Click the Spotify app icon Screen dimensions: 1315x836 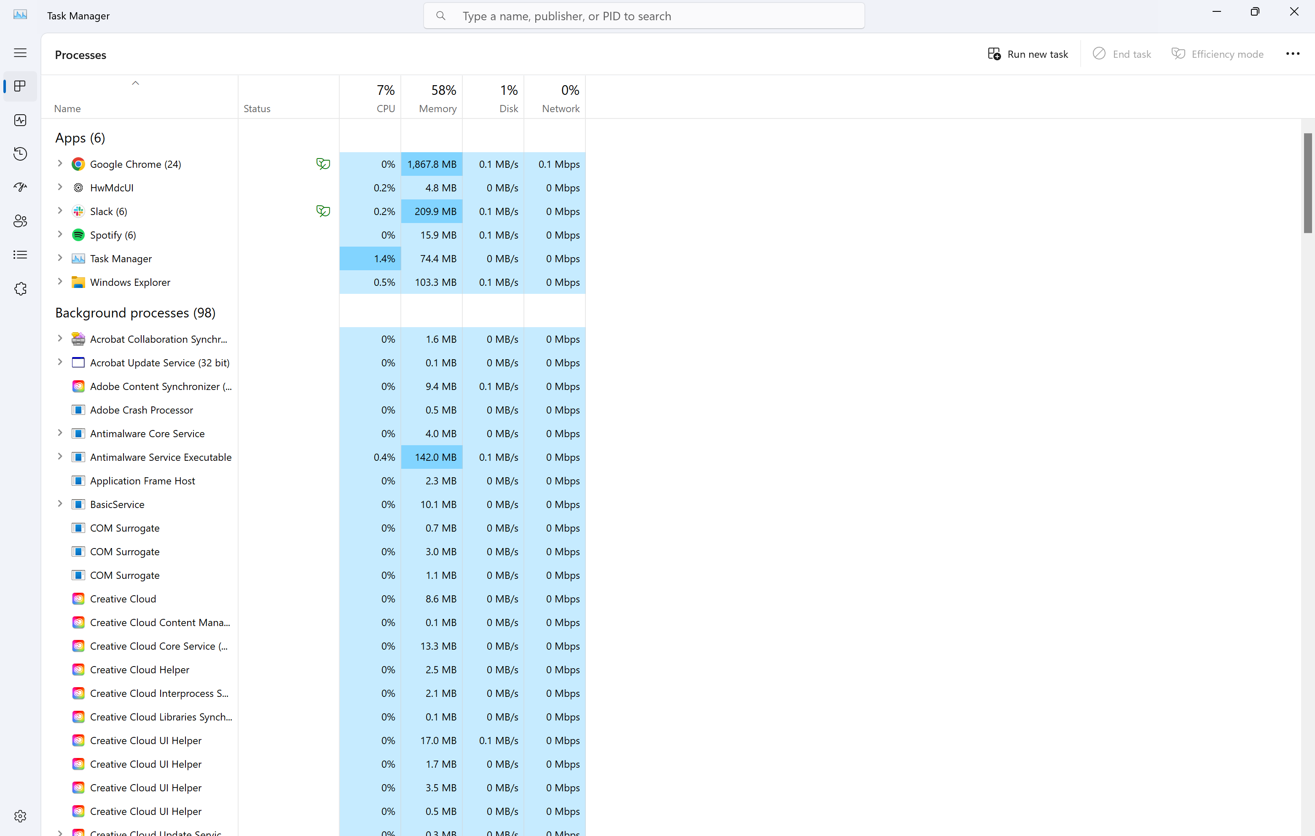78,235
